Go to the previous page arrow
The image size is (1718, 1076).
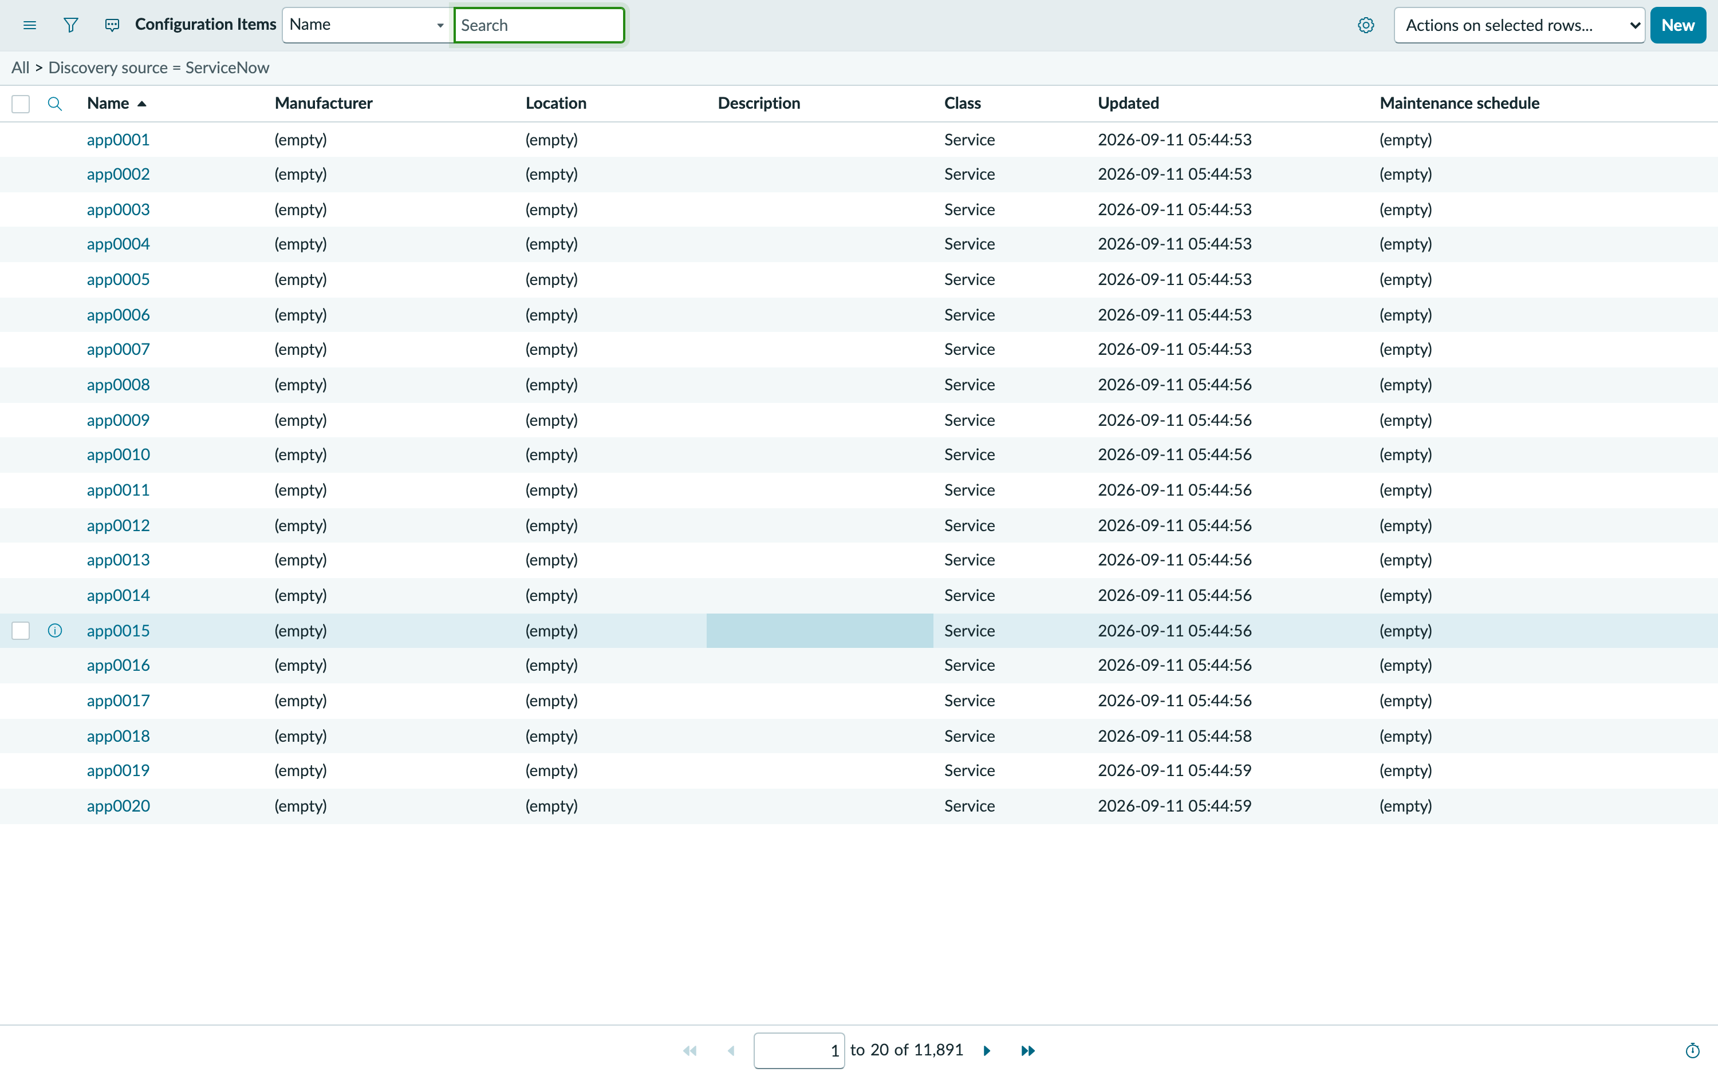pos(731,1050)
